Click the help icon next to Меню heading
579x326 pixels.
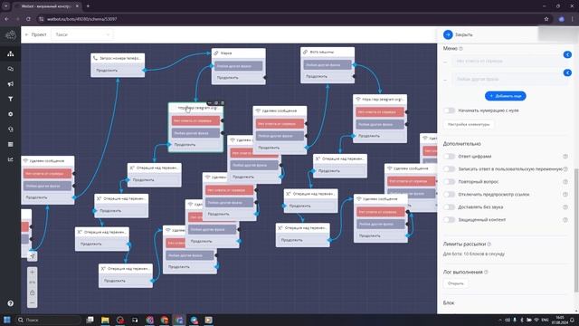tap(460, 48)
